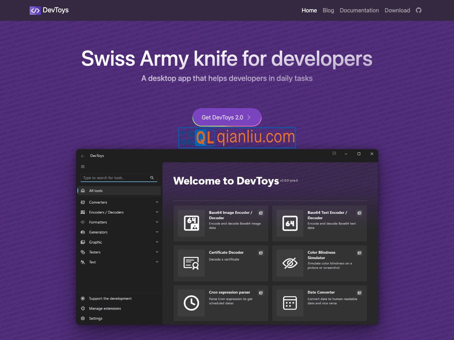Open Base64 Text Encoder in new window
Screen dimensions: 454x340
[x=359, y=213]
